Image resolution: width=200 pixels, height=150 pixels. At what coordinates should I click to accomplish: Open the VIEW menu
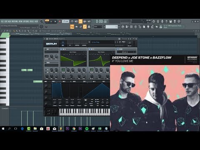coord(20,21)
